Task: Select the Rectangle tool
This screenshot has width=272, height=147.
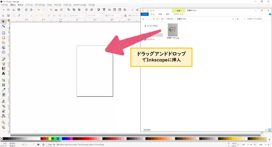Action: click(3, 33)
